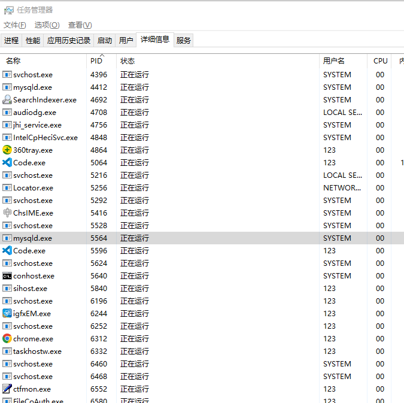
Task: Click the CPU value of taskhostw.exe
Action: pos(380,351)
